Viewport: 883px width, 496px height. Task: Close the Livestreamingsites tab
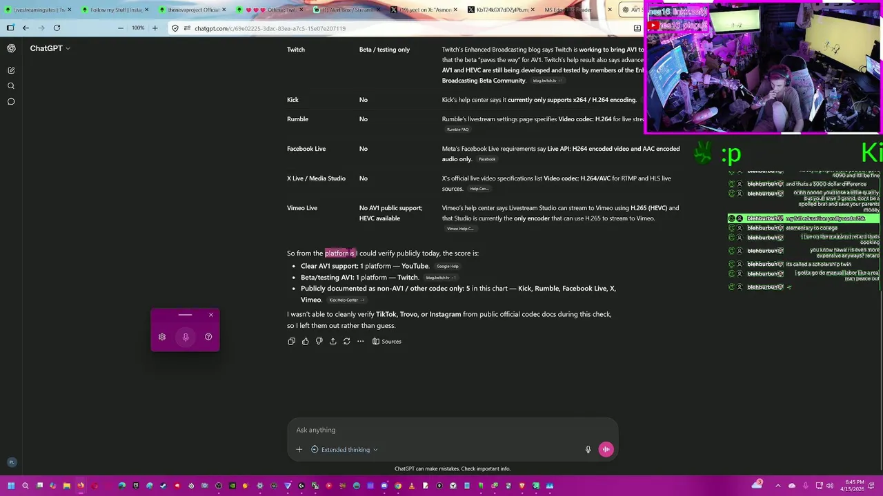pyautogui.click(x=69, y=10)
